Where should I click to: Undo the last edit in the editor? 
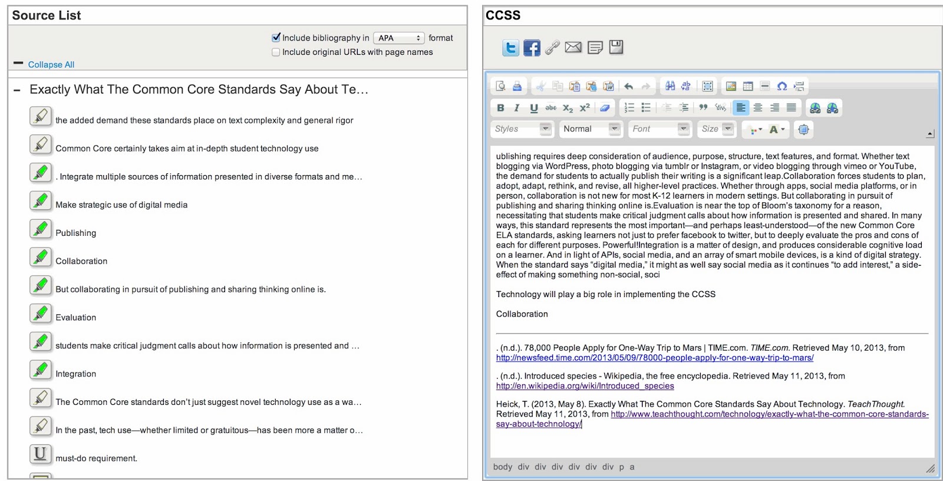click(x=629, y=87)
